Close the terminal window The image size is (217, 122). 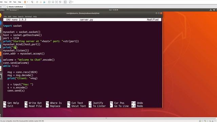pos(161,13)
